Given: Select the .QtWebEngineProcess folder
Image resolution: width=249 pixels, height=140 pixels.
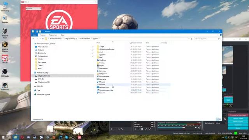Looking at the screenshot, I should point(107,49).
